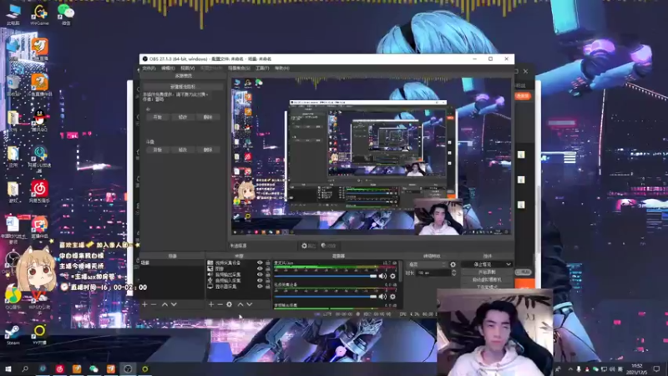Open 帮助(H) menu in OBS

[x=282, y=69]
